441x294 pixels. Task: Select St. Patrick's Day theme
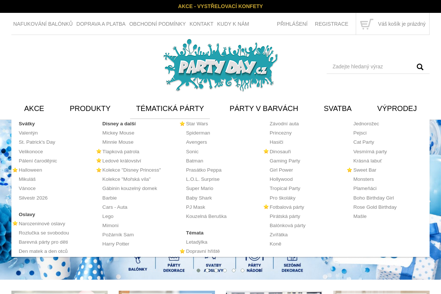[x=37, y=142]
